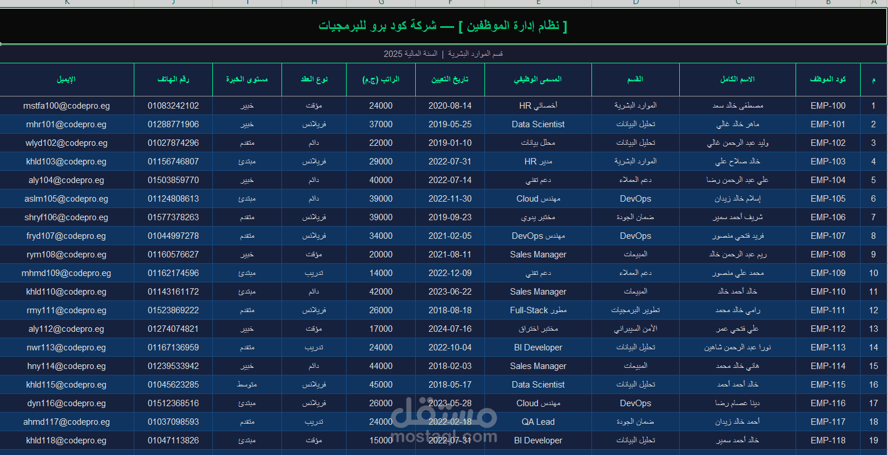The height and width of the screenshot is (455, 888).
Task: Select email cell ahmd117@codepro.eg
Action: (x=67, y=422)
